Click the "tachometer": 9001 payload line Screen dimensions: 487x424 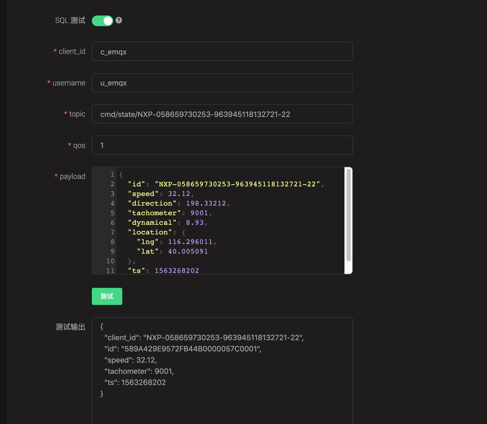point(170,213)
